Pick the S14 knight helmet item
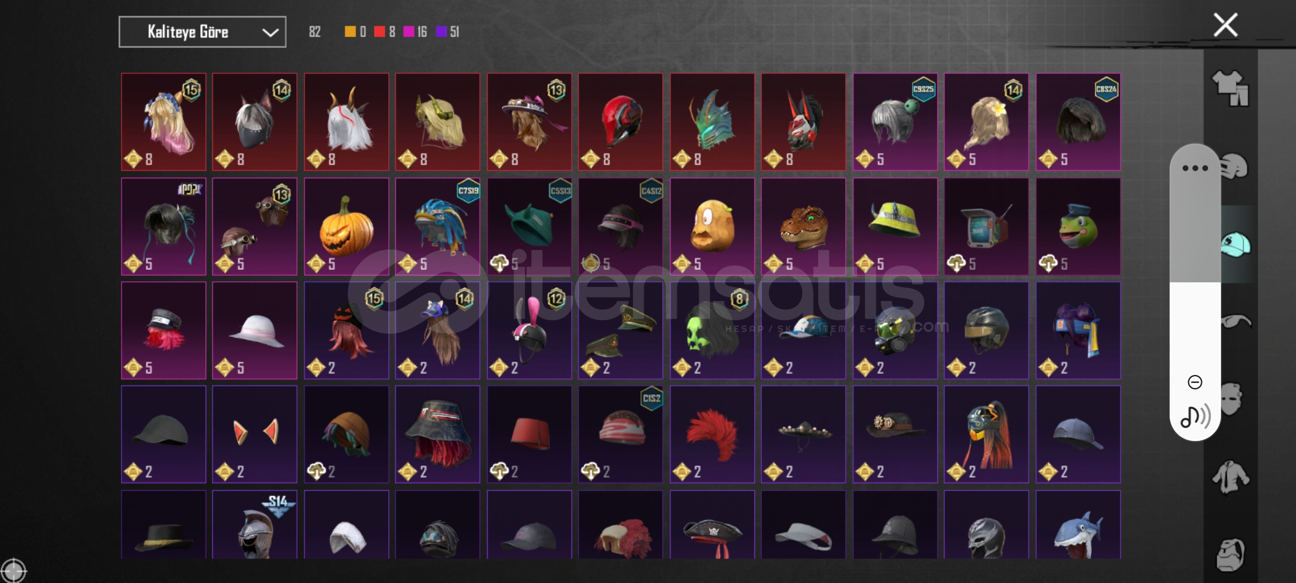This screenshot has height=583, width=1296. [254, 524]
